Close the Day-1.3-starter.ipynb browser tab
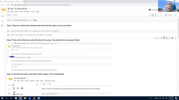 [22, 2]
